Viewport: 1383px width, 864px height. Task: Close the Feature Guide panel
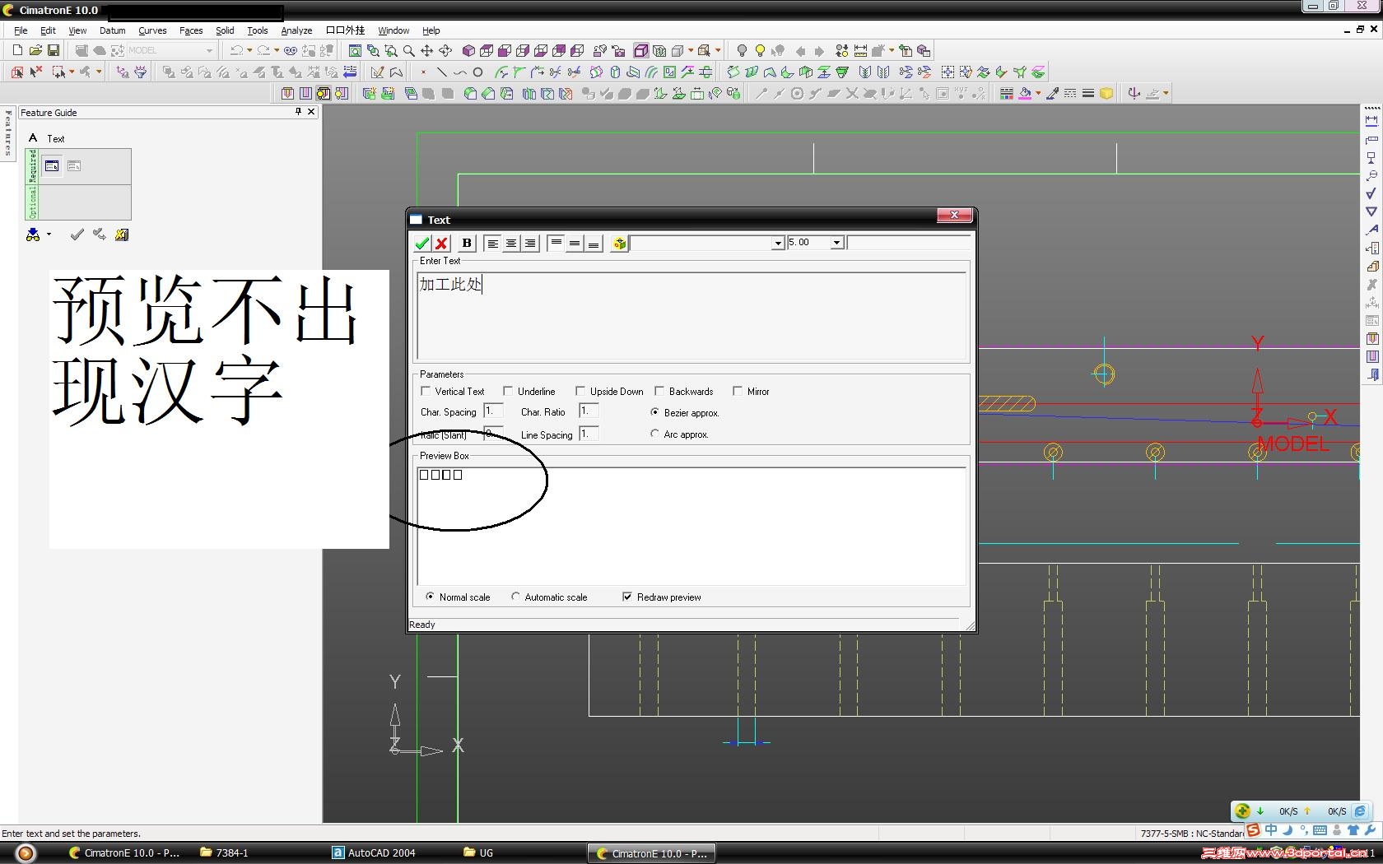pos(311,112)
